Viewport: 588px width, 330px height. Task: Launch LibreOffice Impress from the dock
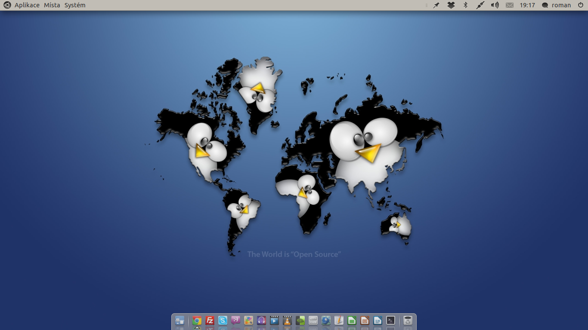pyautogui.click(x=365, y=321)
